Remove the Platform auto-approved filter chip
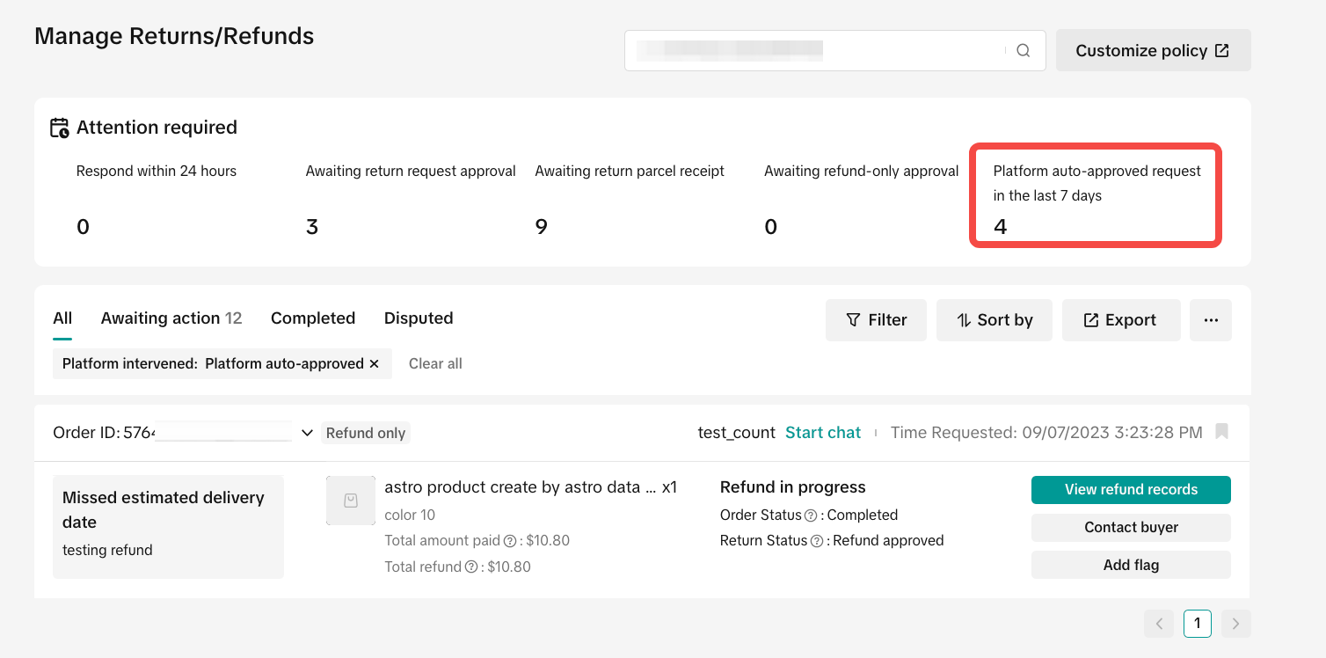The height and width of the screenshot is (658, 1326). pyautogui.click(x=375, y=363)
